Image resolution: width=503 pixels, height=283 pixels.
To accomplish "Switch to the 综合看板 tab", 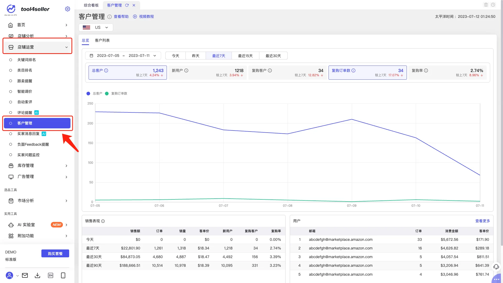I will tap(91, 5).
